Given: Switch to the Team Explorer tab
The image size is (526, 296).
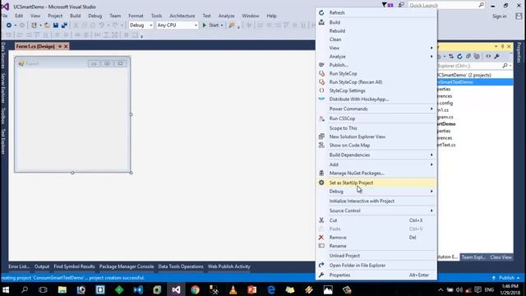Looking at the screenshot, I should click(473, 257).
